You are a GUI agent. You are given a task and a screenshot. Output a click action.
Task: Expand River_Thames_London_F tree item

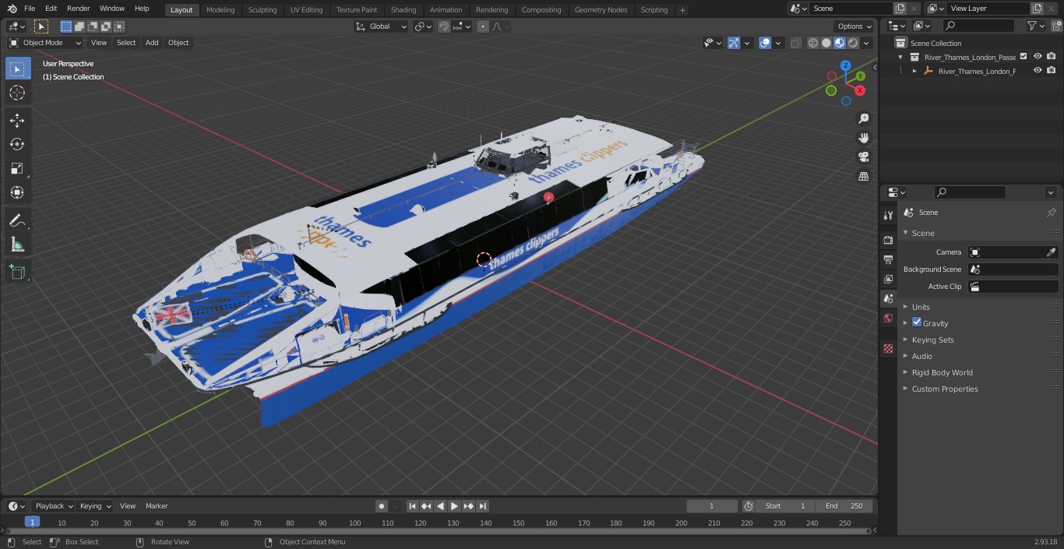click(914, 71)
